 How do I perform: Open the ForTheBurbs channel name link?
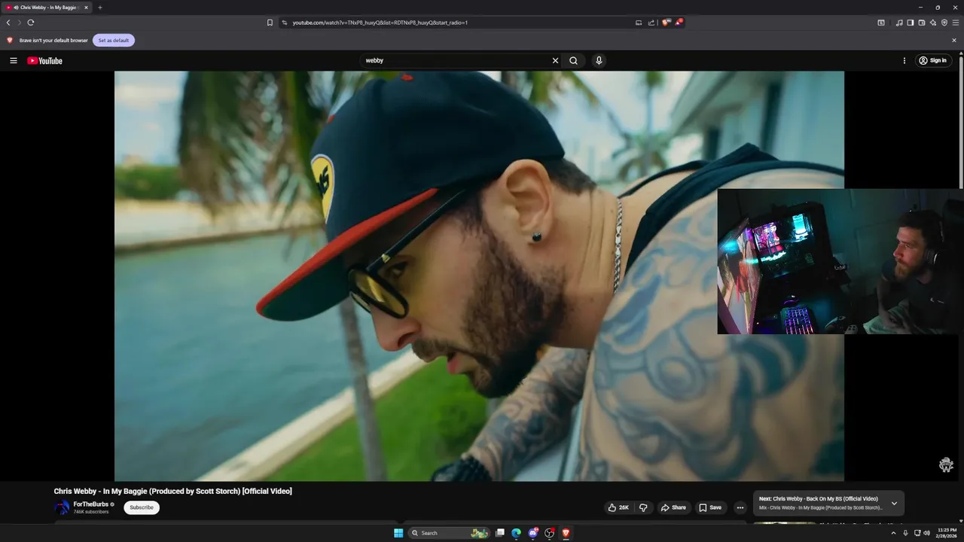click(91, 504)
